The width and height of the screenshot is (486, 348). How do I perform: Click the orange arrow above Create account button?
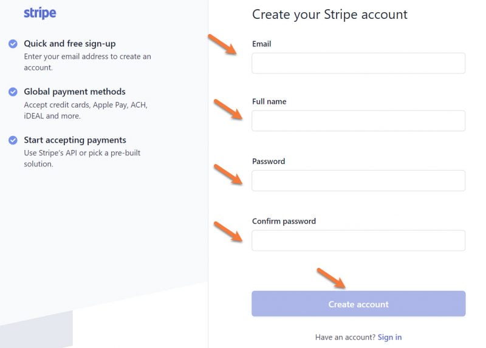[331, 278]
